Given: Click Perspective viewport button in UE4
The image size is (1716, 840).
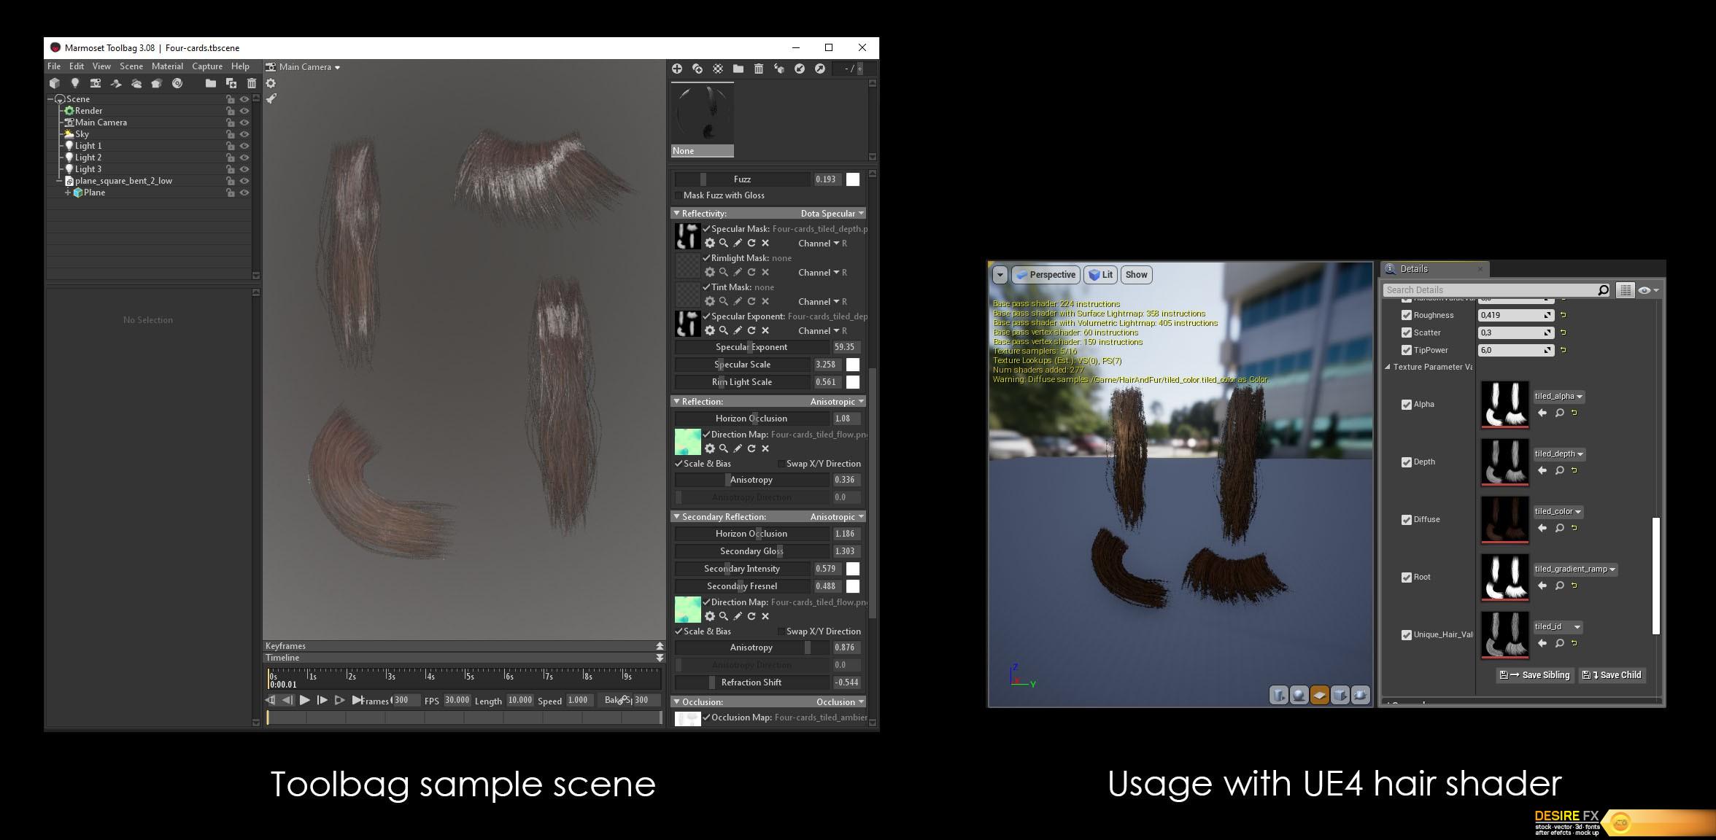Looking at the screenshot, I should tap(1046, 275).
